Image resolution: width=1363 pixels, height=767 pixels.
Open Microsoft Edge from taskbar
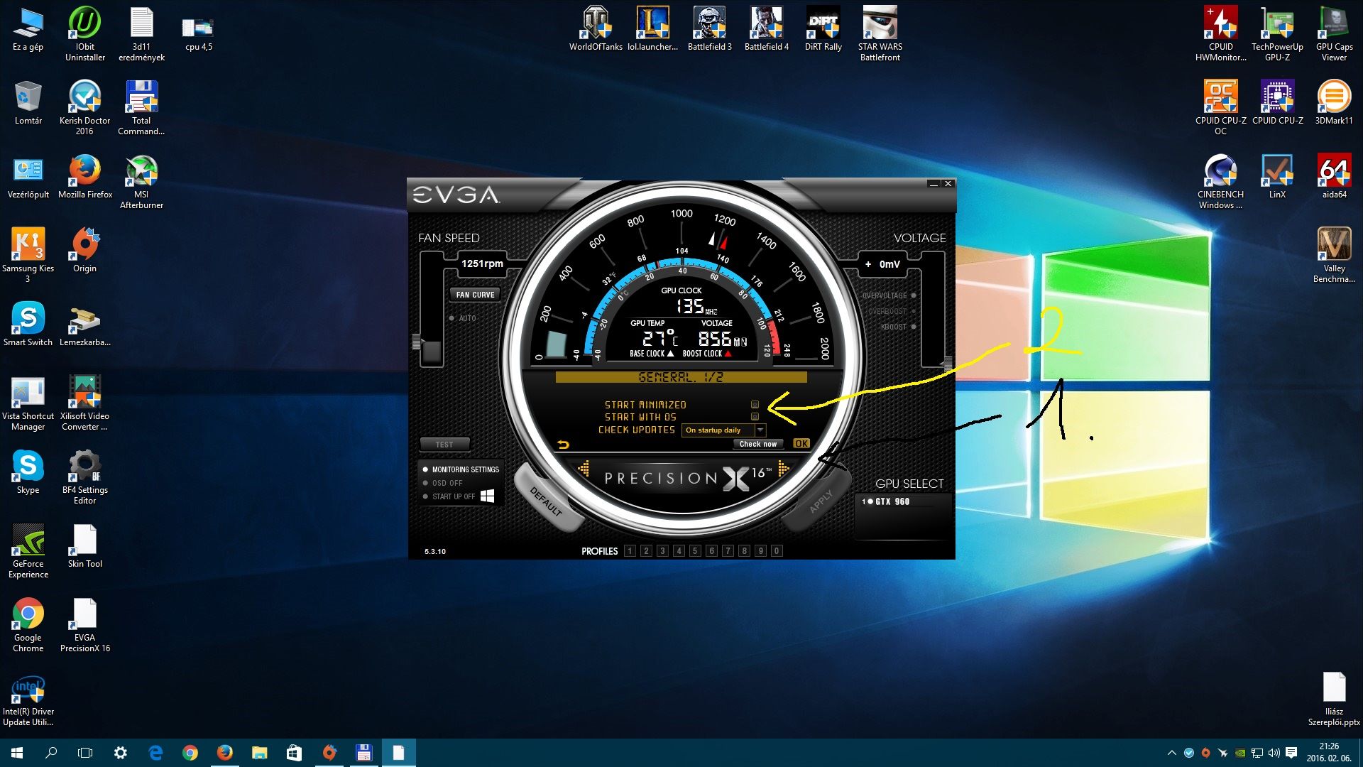click(x=155, y=753)
